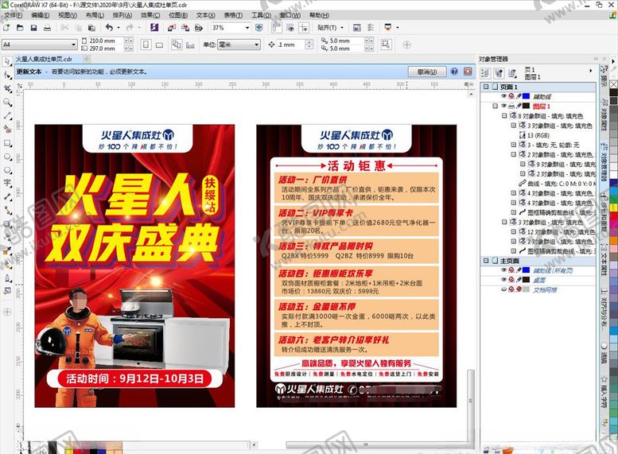Select the Crop tool

click(x=7, y=89)
